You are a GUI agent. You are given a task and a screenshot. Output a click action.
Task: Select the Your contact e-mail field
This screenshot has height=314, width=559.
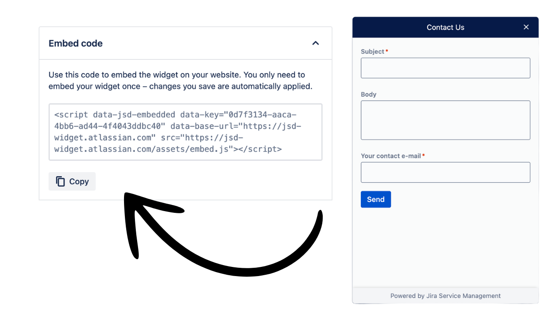coord(445,172)
